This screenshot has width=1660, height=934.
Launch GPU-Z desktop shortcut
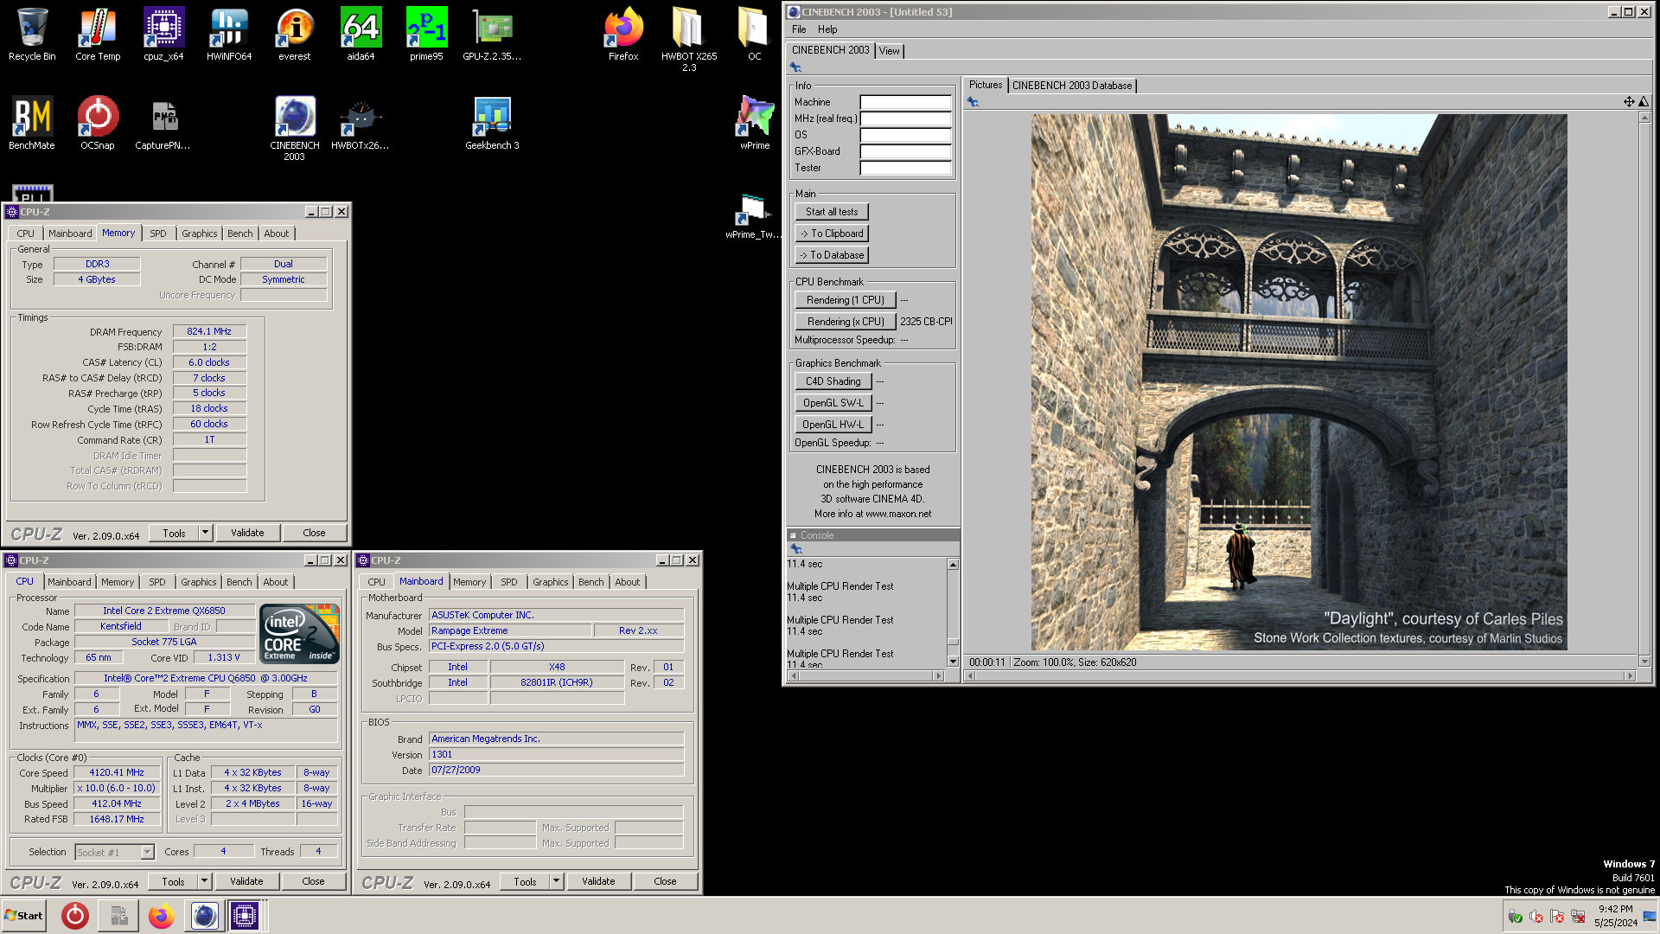[492, 35]
